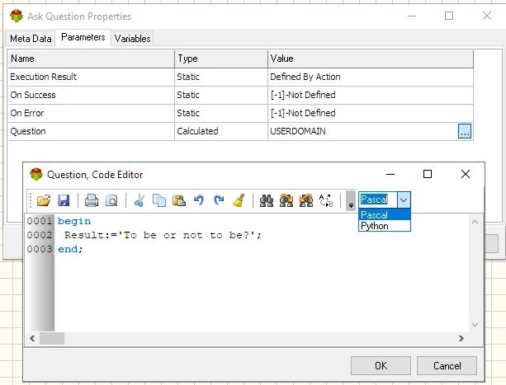Click the Redo arrow icon
Screen dimensions: 506x385
click(219, 200)
